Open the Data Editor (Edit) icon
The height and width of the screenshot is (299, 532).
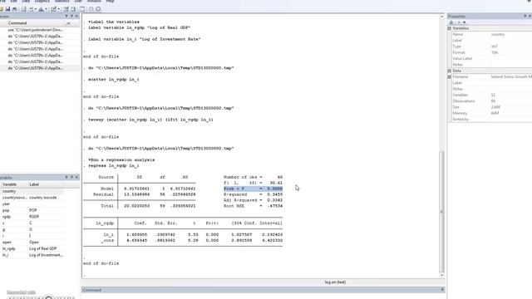pos(66,9)
